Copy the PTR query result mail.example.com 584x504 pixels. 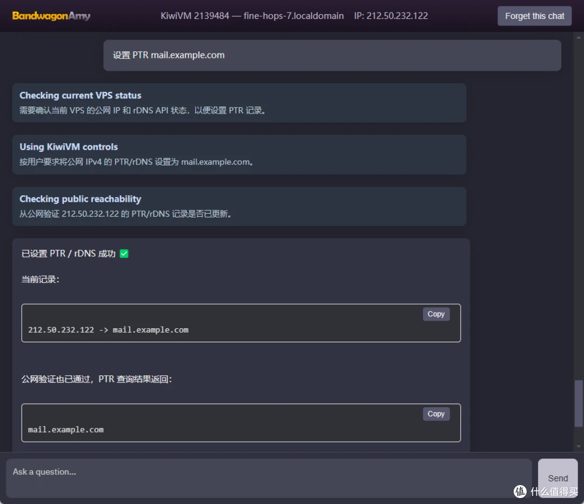pos(436,414)
